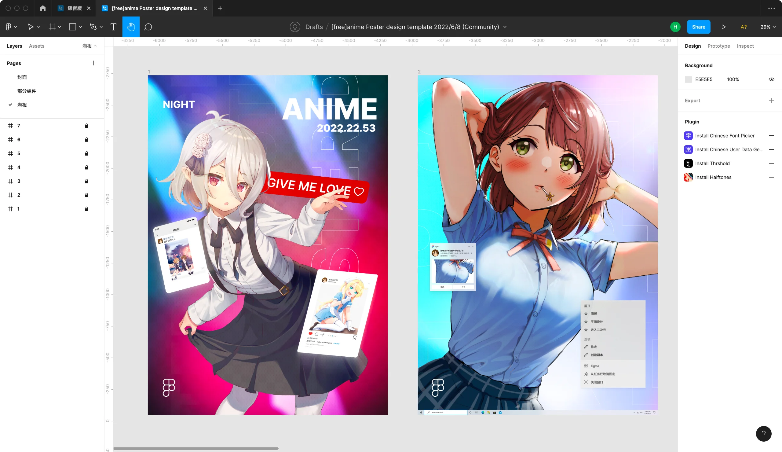Close the 練習版 tab
This screenshot has width=782, height=452.
[x=89, y=8]
